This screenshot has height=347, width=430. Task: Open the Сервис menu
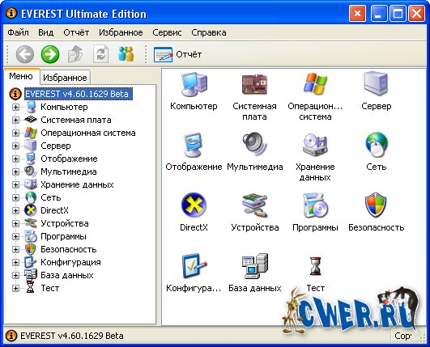click(167, 32)
